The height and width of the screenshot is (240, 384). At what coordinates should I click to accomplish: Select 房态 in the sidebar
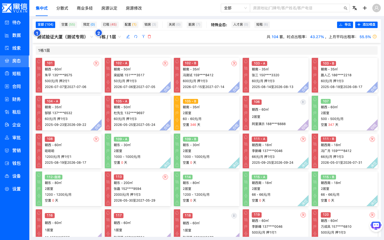[15, 61]
